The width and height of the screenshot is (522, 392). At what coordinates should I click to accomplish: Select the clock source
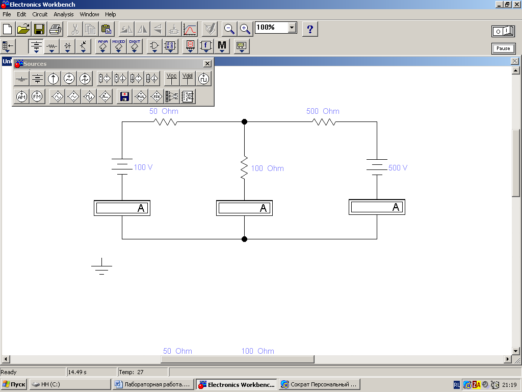pos(203,79)
